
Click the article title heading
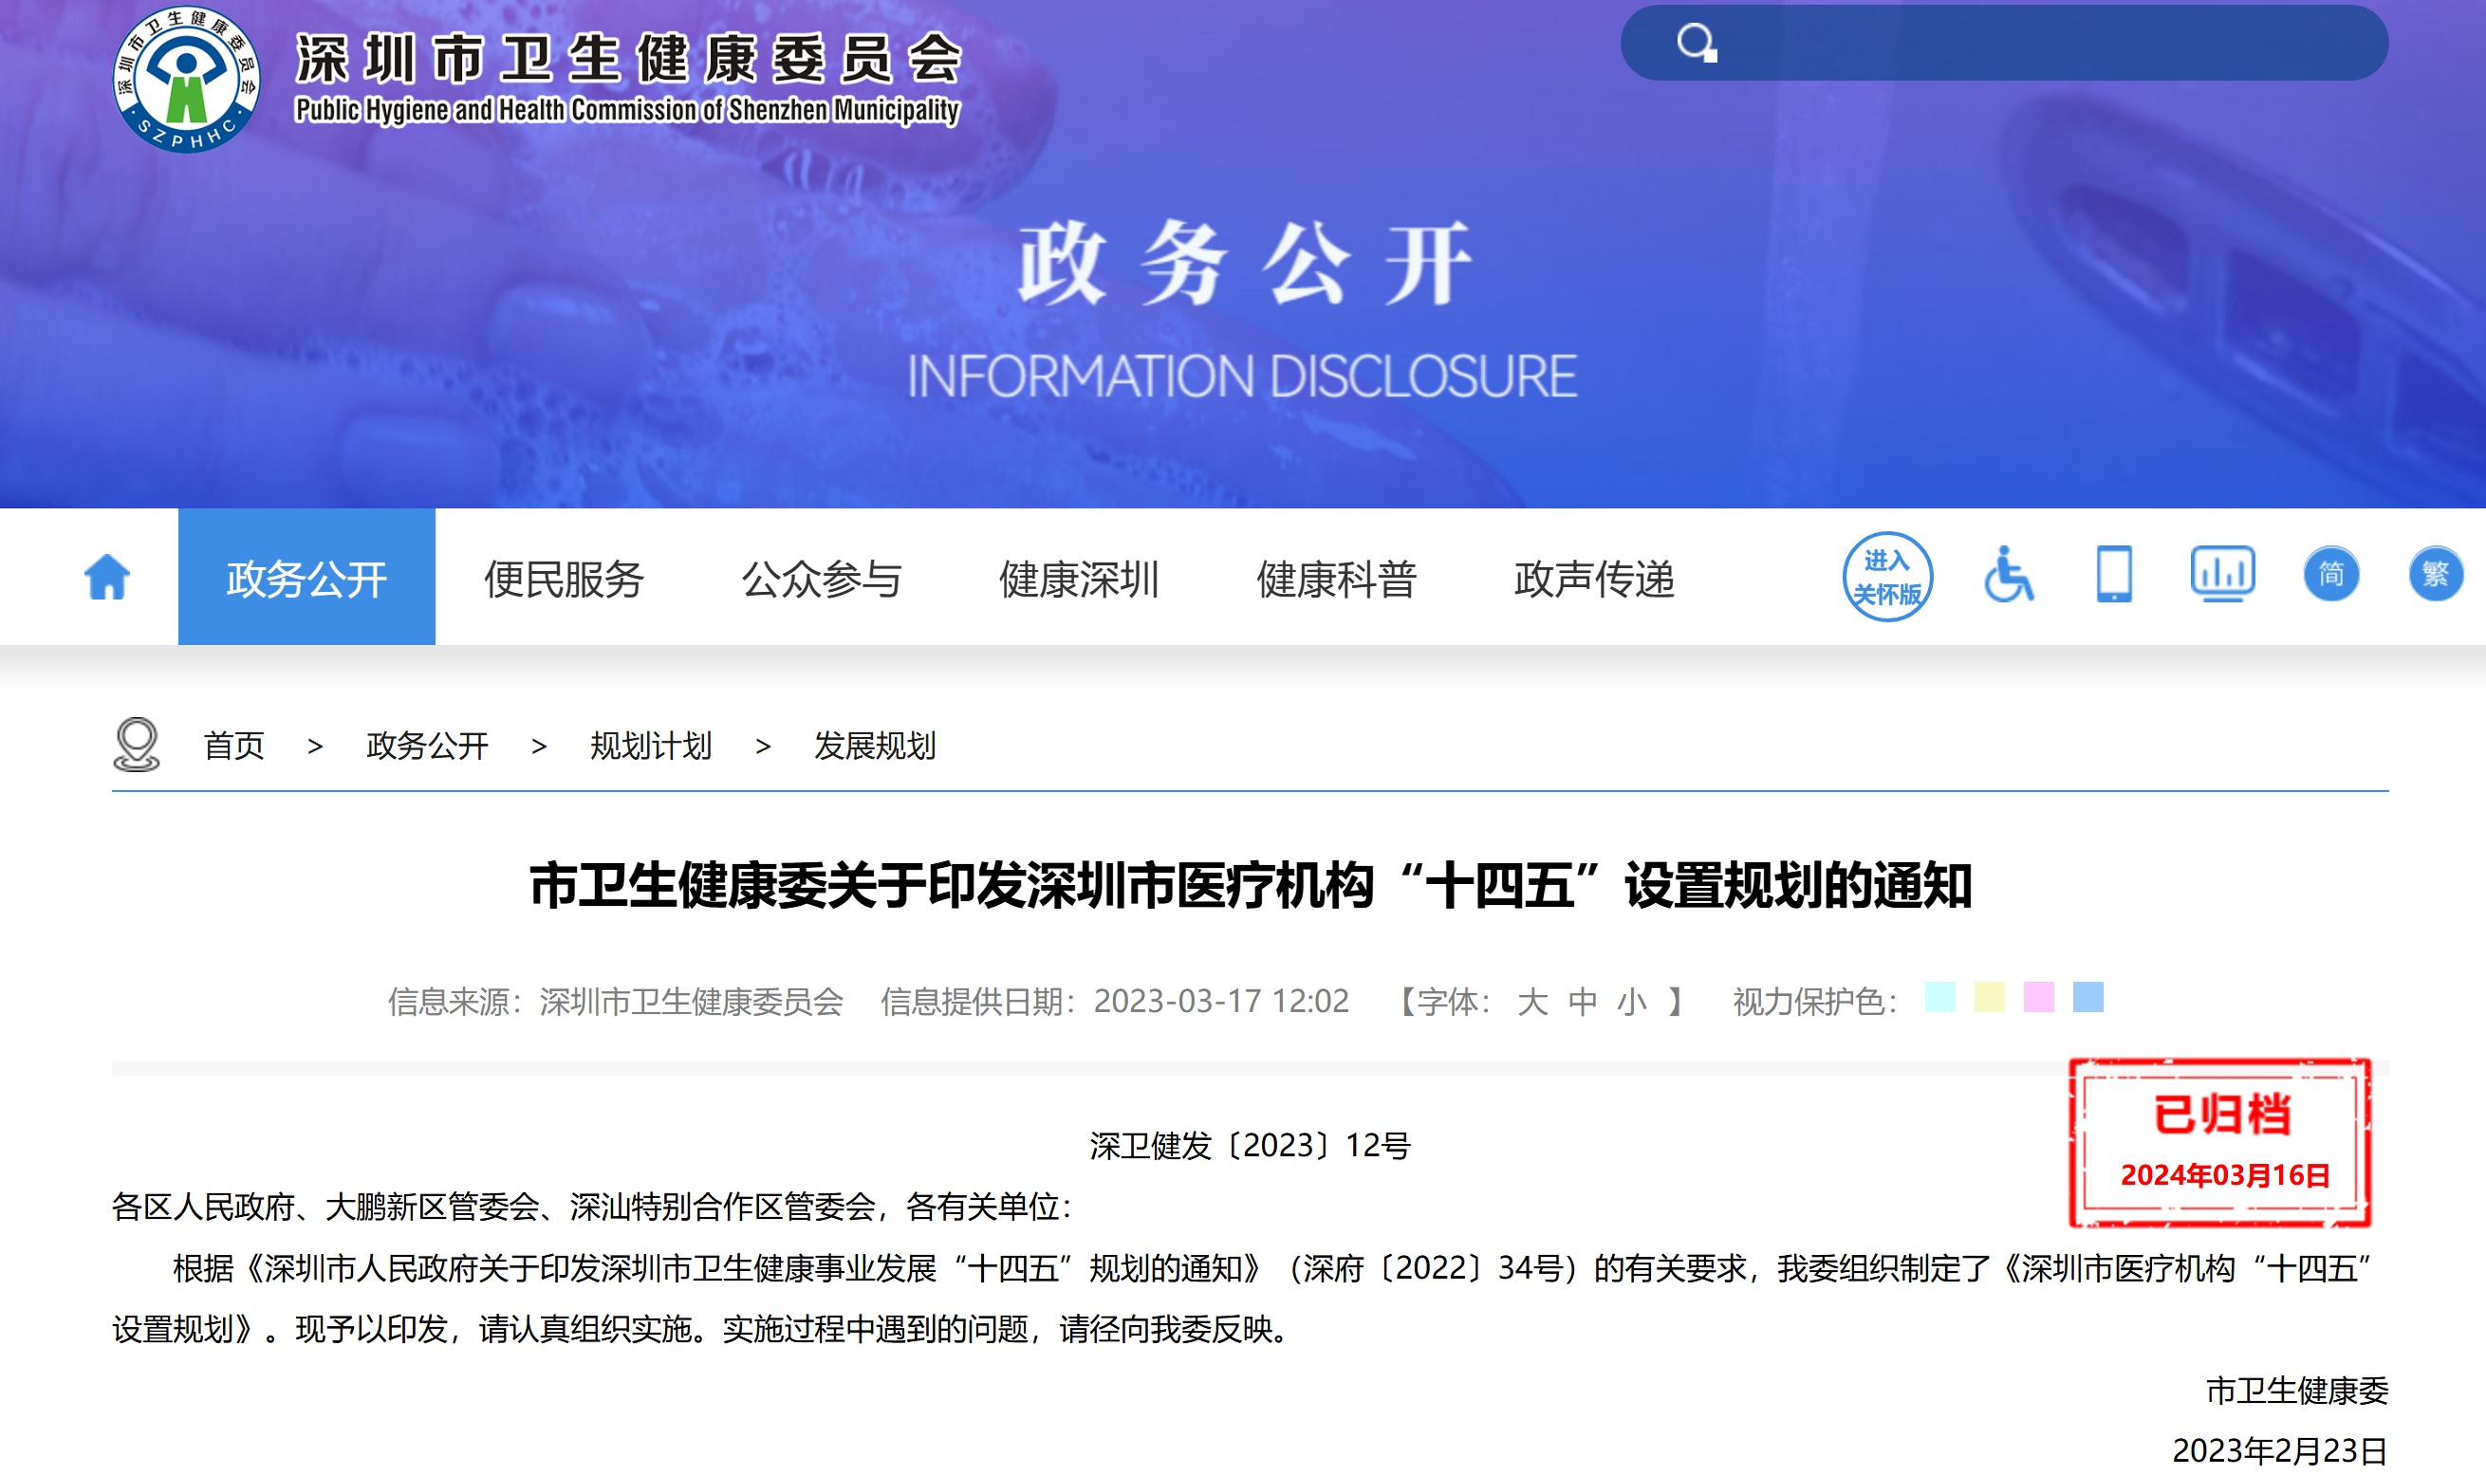coord(1251,886)
